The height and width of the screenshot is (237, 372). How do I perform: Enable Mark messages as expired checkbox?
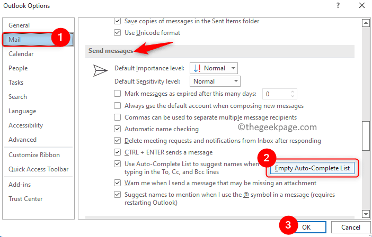(117, 94)
